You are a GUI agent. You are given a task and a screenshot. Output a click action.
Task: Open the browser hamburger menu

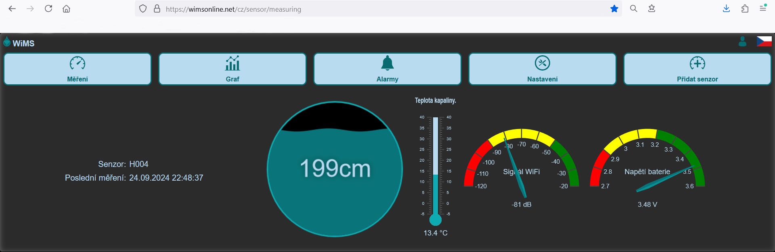[762, 9]
